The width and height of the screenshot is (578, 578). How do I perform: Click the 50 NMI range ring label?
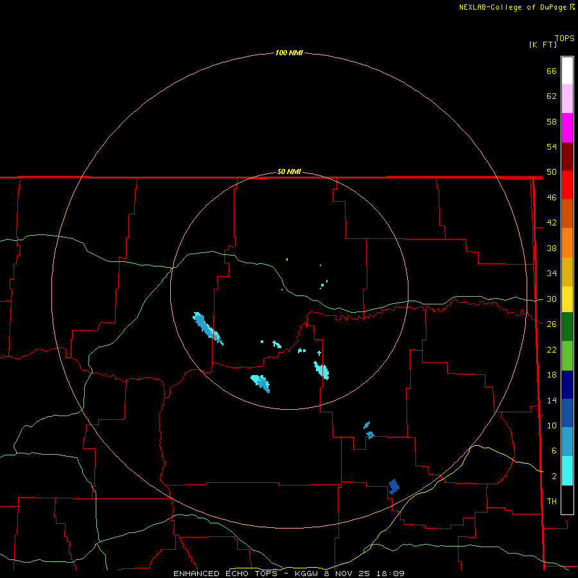point(289,171)
